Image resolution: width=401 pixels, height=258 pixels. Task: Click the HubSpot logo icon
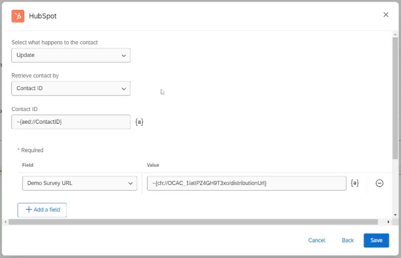18,16
